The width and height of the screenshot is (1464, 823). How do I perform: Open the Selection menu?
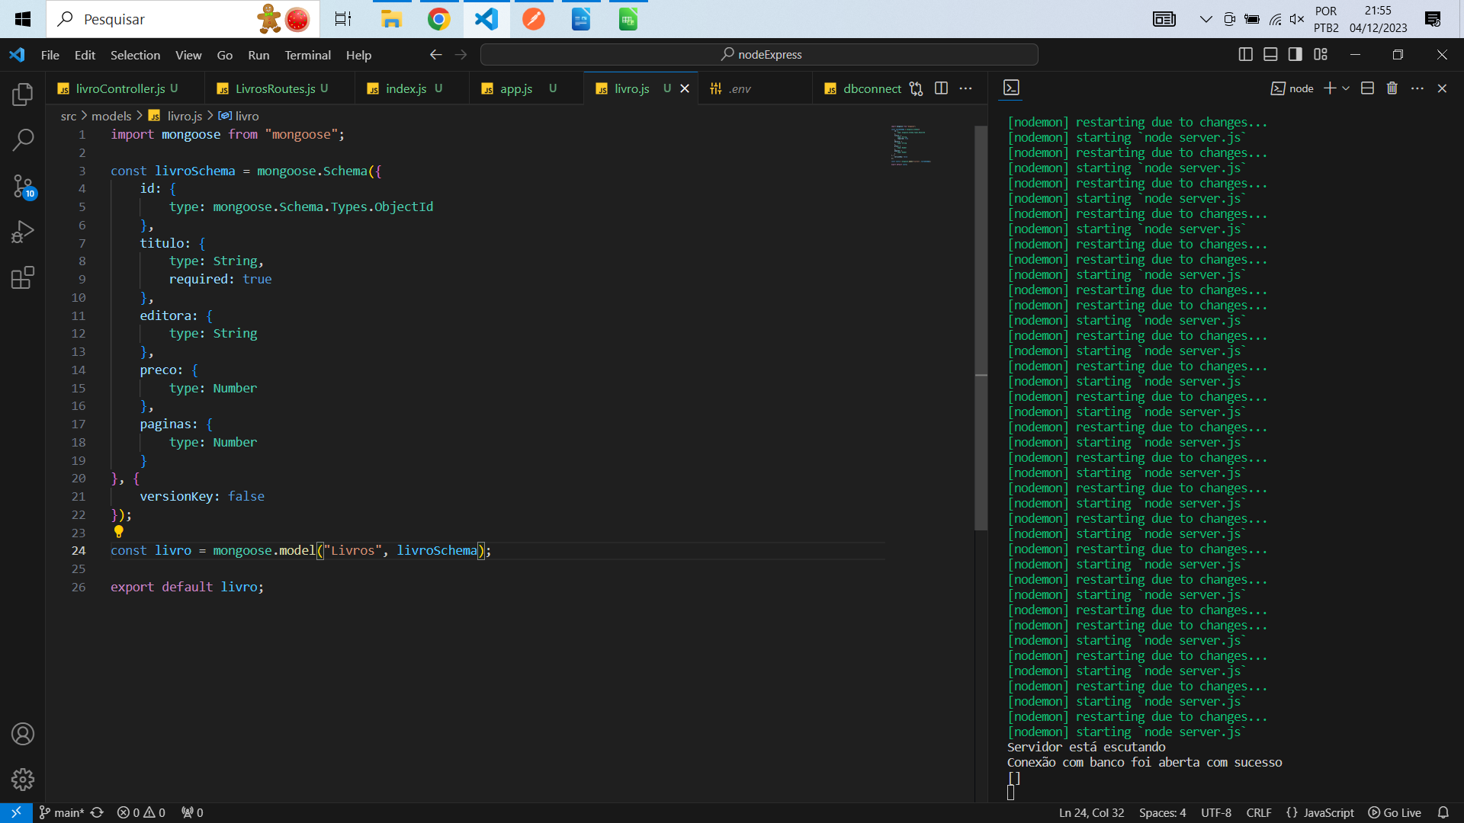pos(135,55)
